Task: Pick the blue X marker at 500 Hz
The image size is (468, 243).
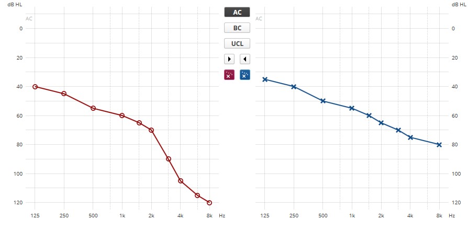Action: (323, 101)
